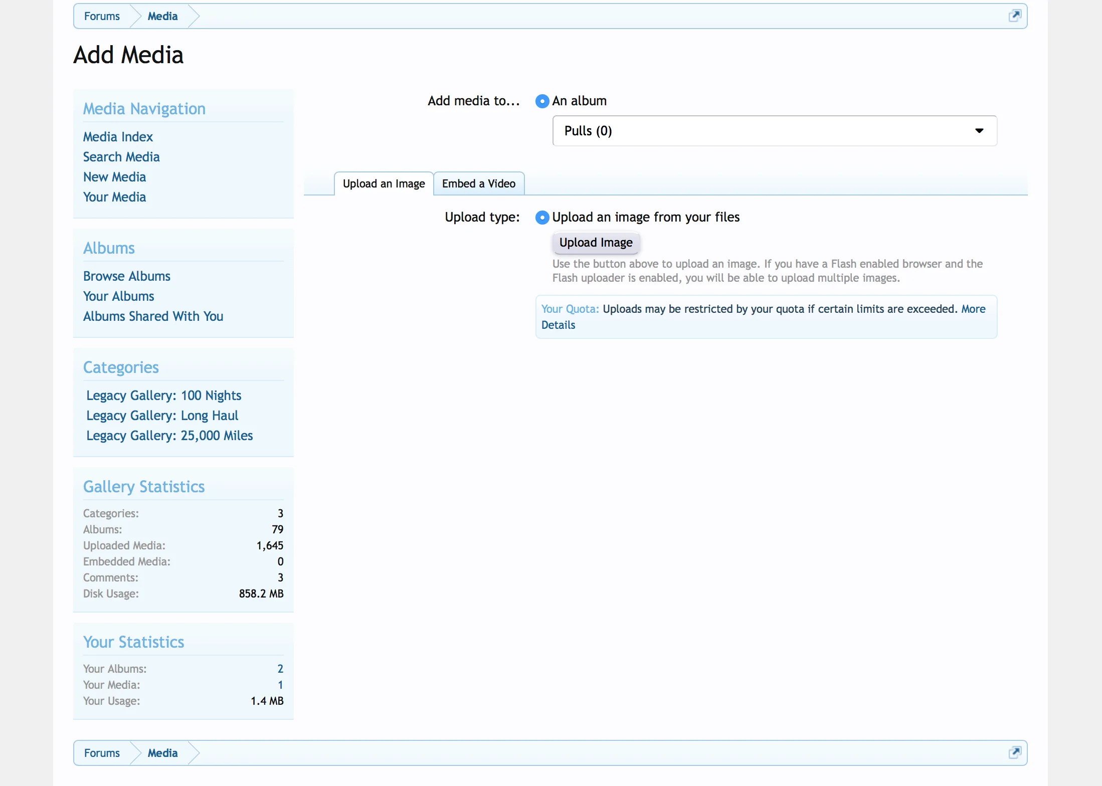Click the Your Statistics heading

tap(133, 642)
